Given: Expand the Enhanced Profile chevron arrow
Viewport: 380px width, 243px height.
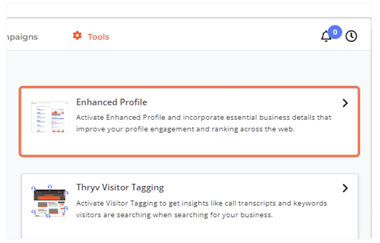Looking at the screenshot, I should coord(345,103).
